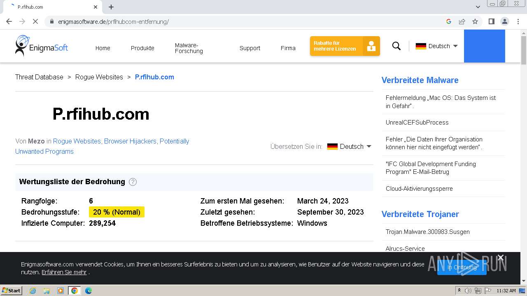Go to Rogue Websites breadcrumb
This screenshot has width=527, height=296.
99,77
